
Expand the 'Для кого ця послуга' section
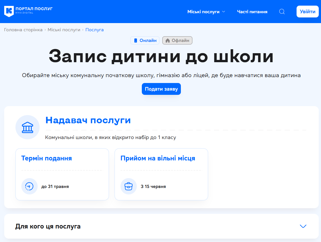tap(161, 226)
